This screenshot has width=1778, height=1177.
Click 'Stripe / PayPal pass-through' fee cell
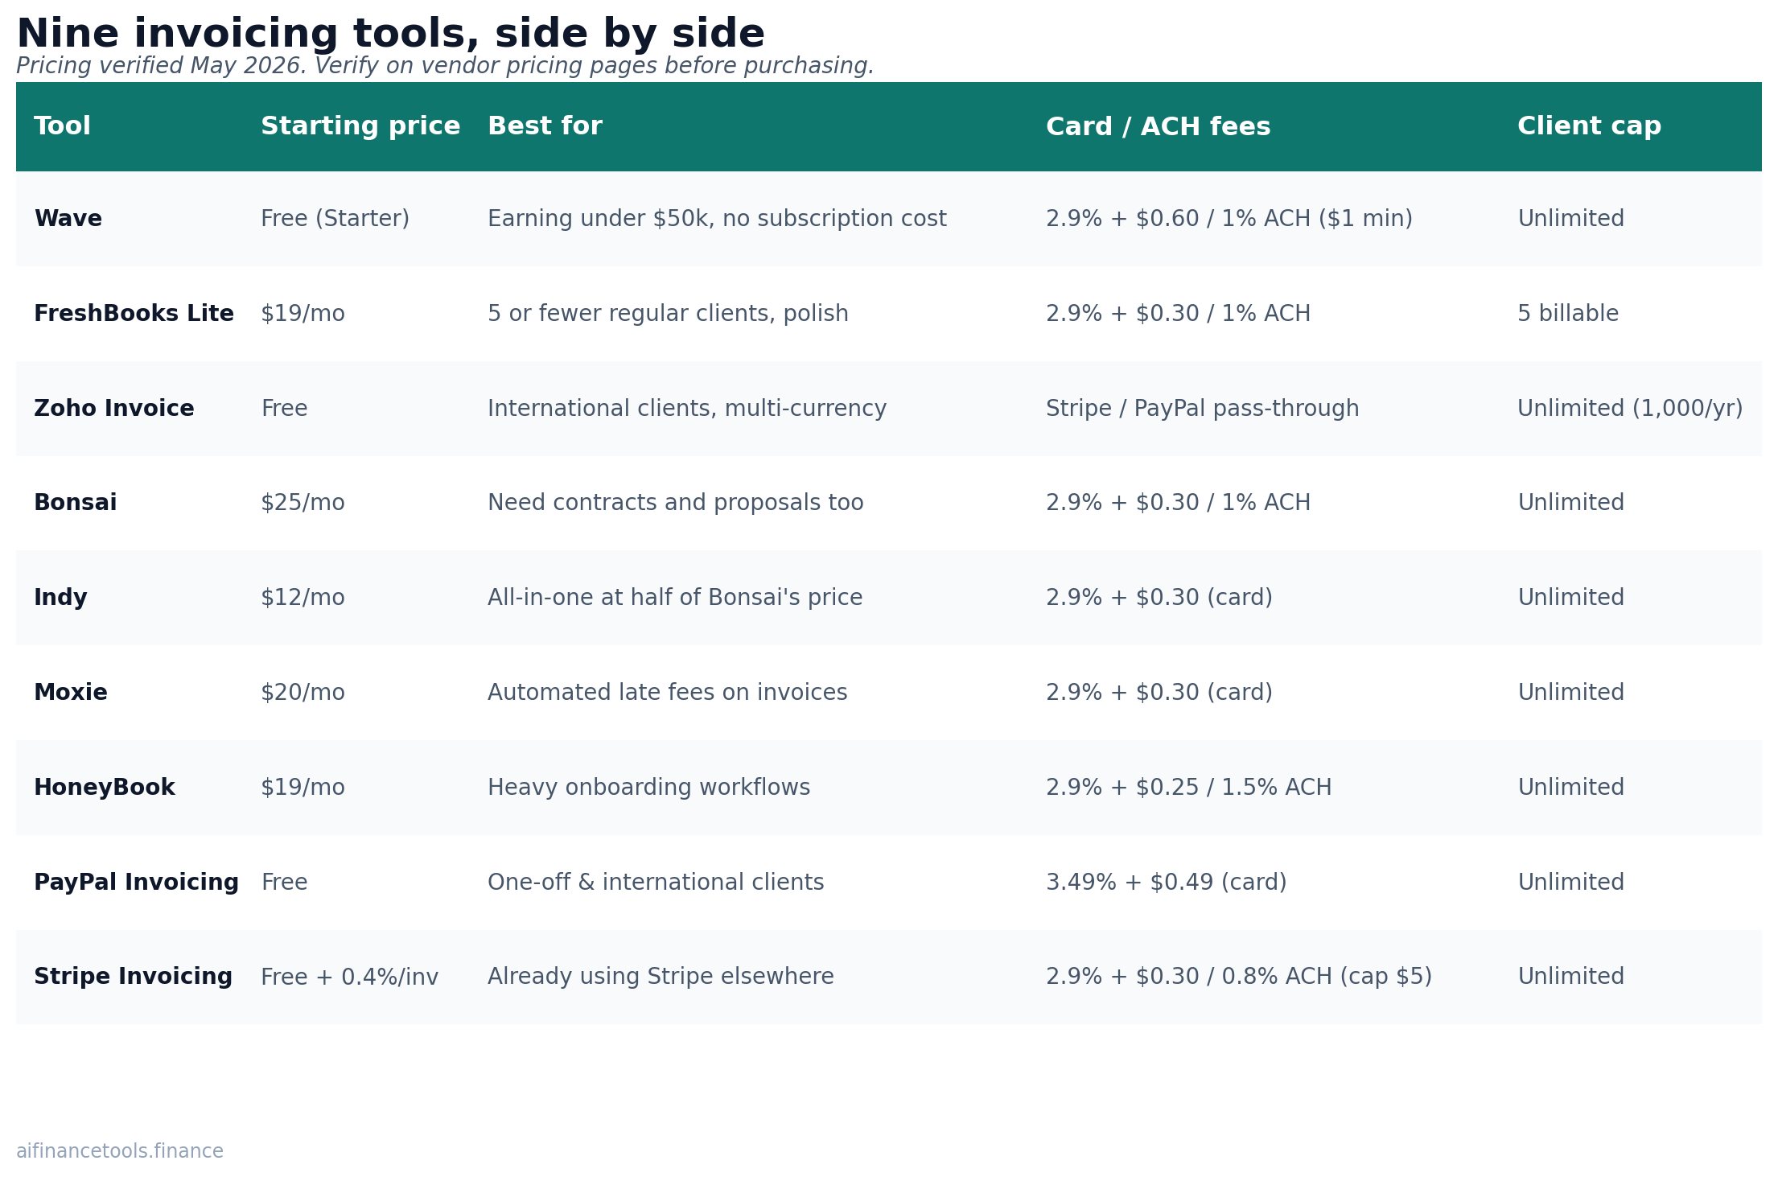click(1202, 409)
